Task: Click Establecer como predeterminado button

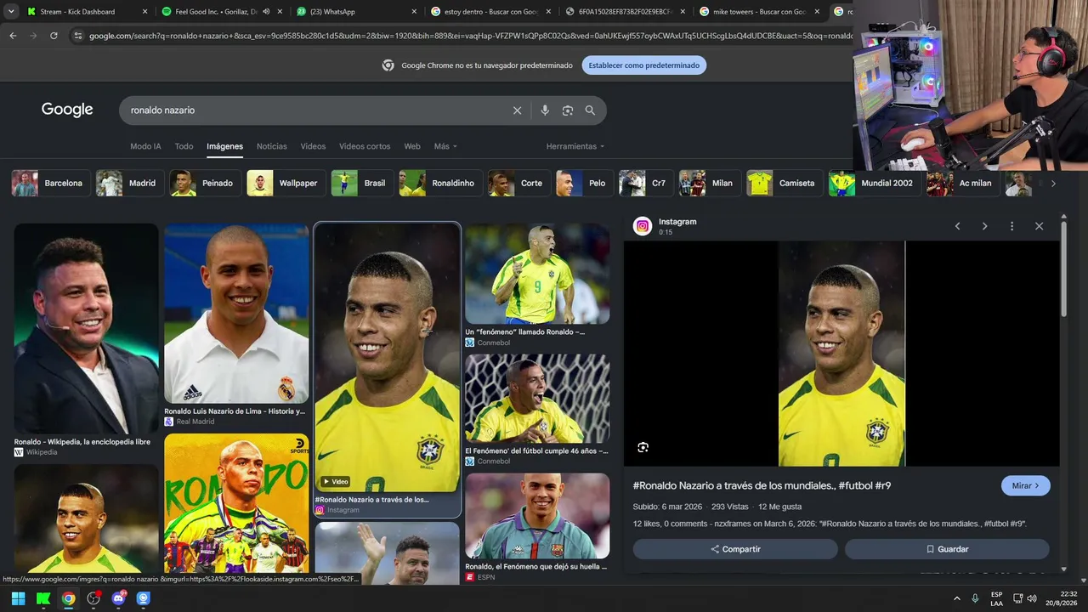Action: tap(644, 65)
